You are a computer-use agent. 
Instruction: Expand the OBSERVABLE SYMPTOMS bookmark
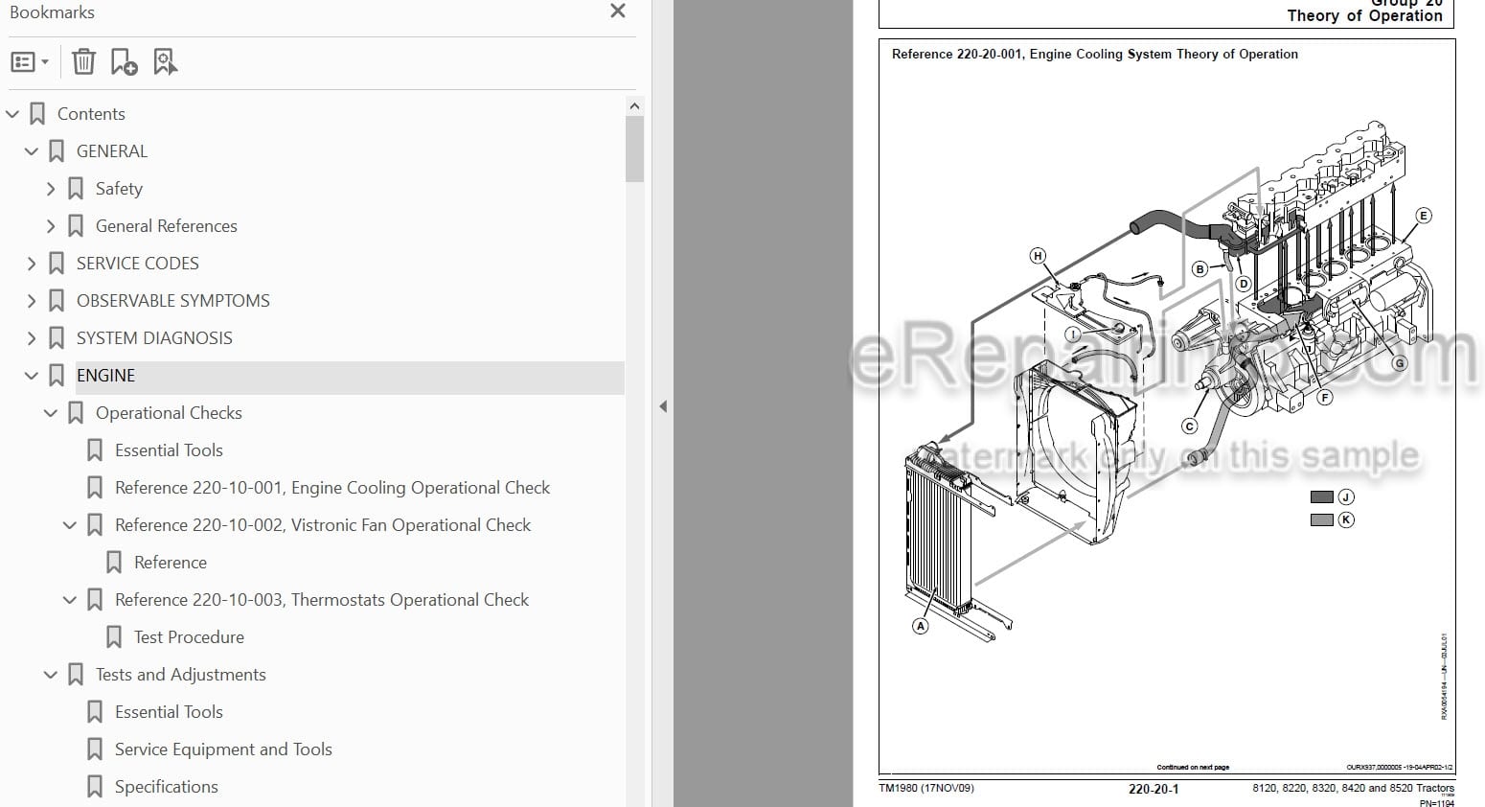click(x=32, y=301)
